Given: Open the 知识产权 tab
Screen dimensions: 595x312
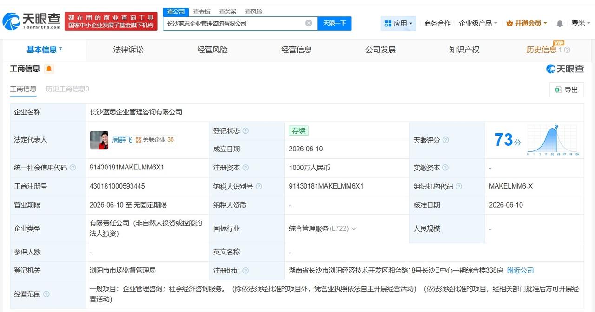Looking at the screenshot, I should [464, 50].
